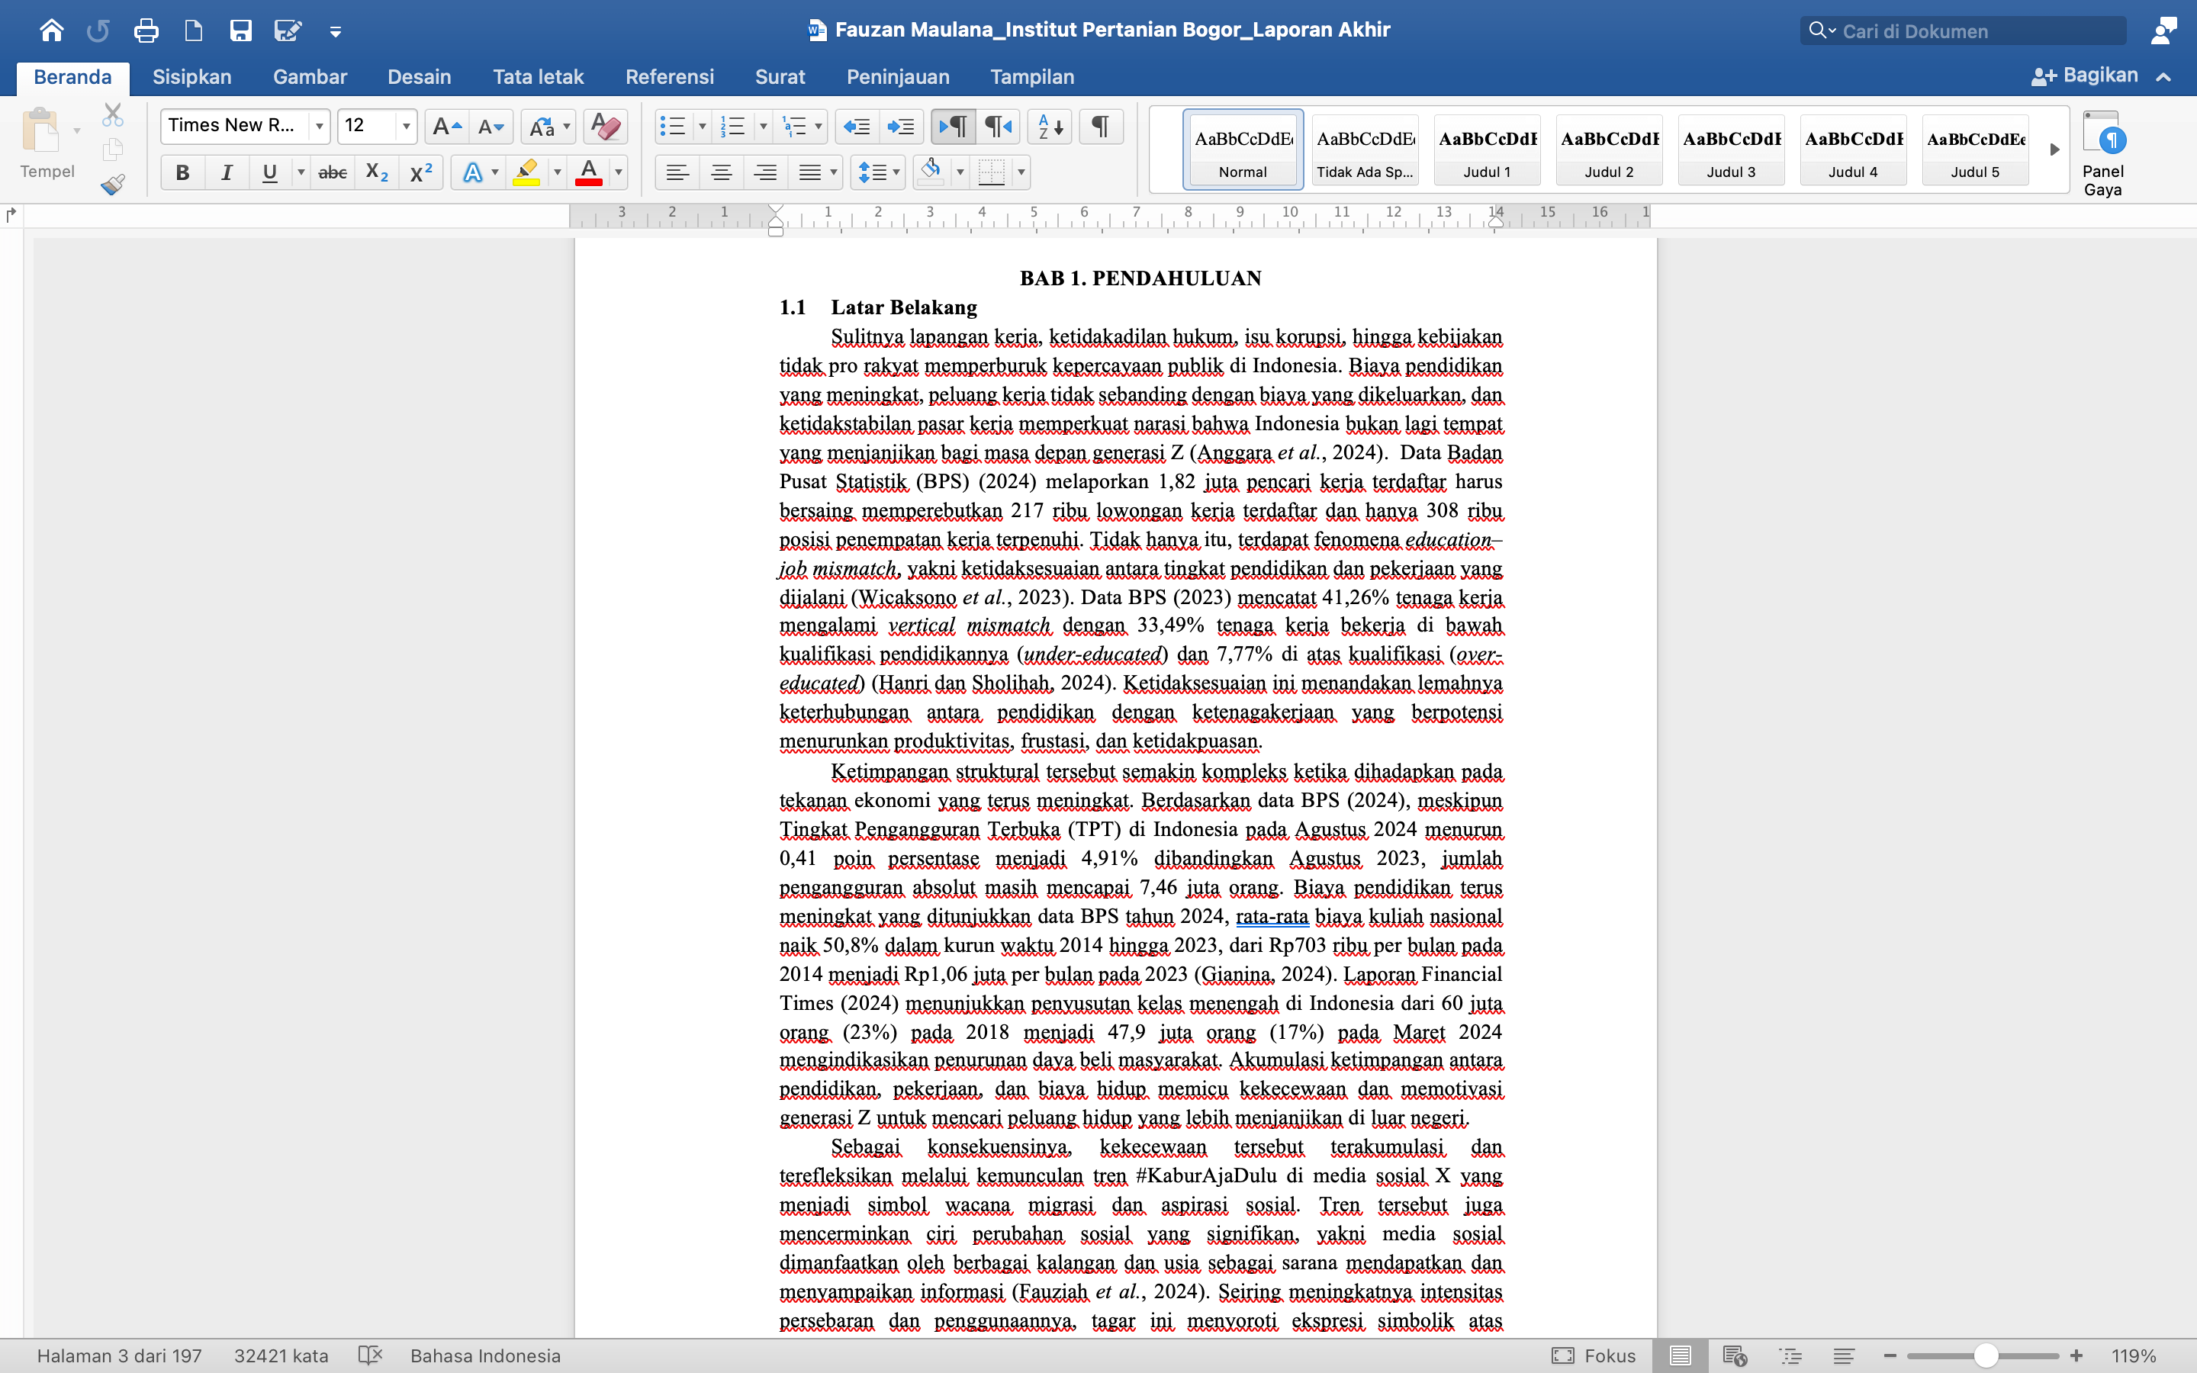This screenshot has width=2197, height=1373.
Task: Open the font name dropdown
Action: (319, 126)
